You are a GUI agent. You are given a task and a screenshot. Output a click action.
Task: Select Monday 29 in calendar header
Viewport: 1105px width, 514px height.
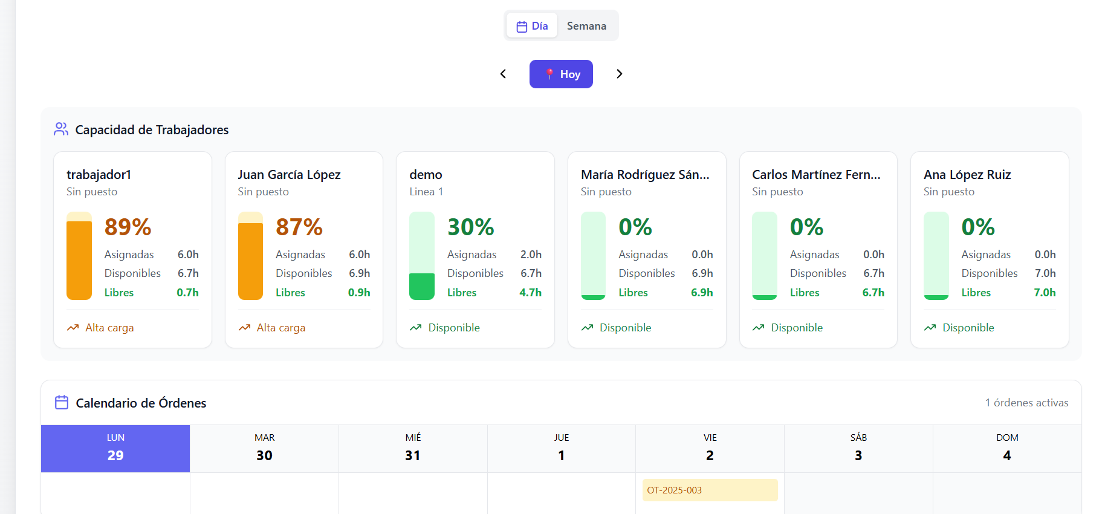click(x=115, y=448)
